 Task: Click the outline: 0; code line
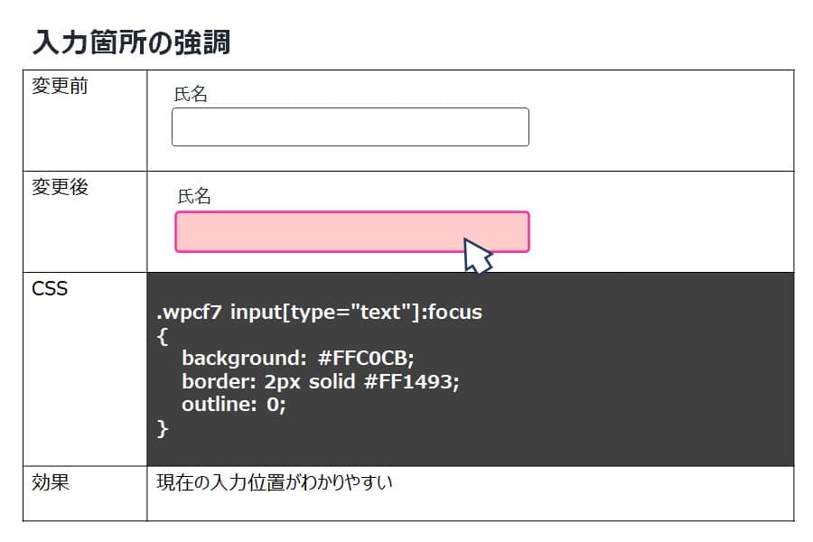point(233,404)
